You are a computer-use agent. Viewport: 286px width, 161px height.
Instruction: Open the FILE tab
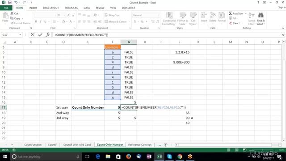click(x=6, y=8)
